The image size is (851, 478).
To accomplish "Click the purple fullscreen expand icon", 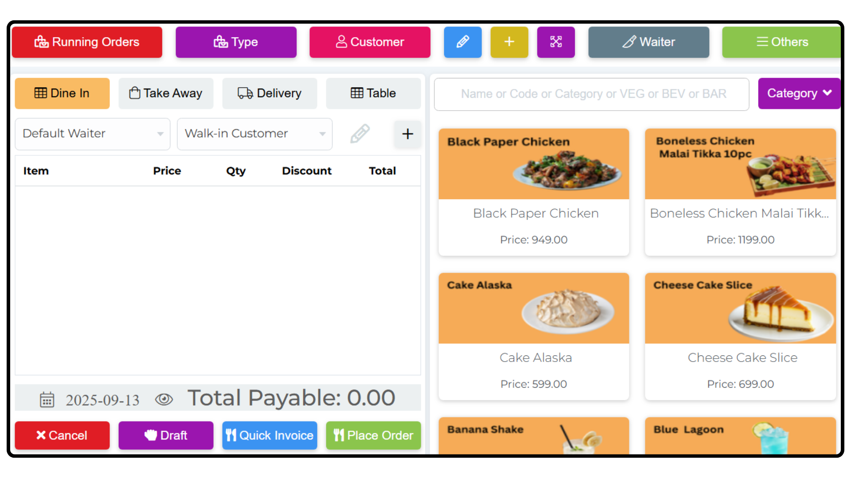I will point(556,42).
